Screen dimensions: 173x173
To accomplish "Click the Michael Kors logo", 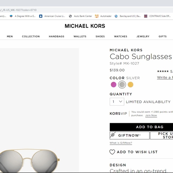I will coord(85,26).
